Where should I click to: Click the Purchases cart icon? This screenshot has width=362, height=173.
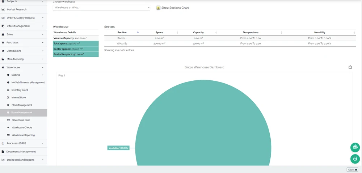coord(3,42)
